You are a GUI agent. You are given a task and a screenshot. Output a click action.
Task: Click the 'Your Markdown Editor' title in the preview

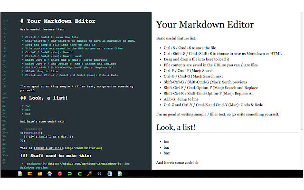click(x=205, y=25)
